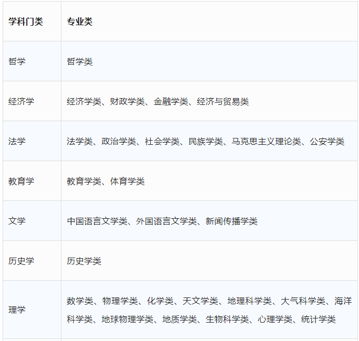The image size is (359, 341).
Task: Select the 文学 category cell
Action: coord(17,221)
